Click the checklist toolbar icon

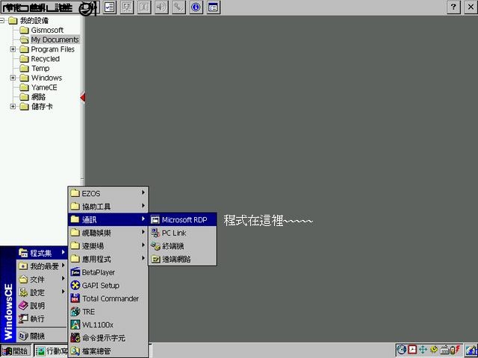click(x=110, y=7)
